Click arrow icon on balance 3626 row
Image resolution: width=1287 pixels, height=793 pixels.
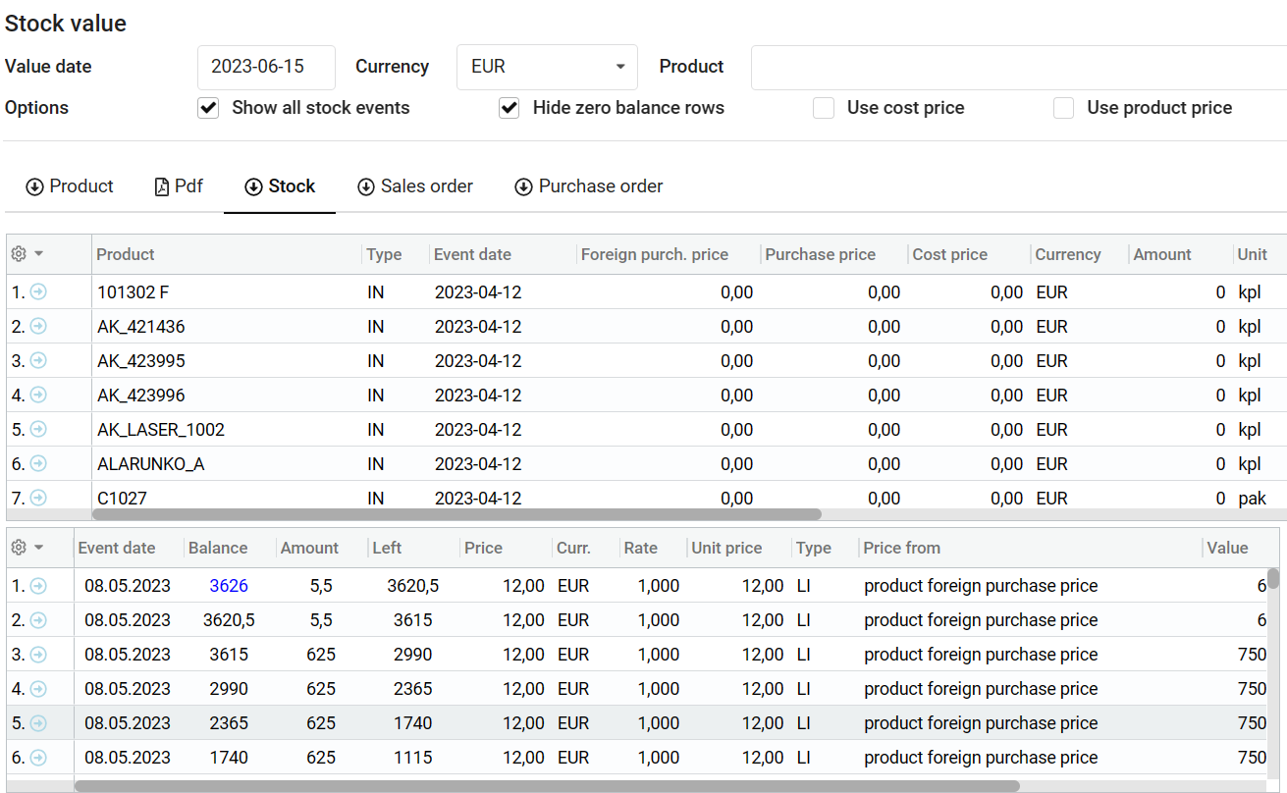click(x=38, y=586)
